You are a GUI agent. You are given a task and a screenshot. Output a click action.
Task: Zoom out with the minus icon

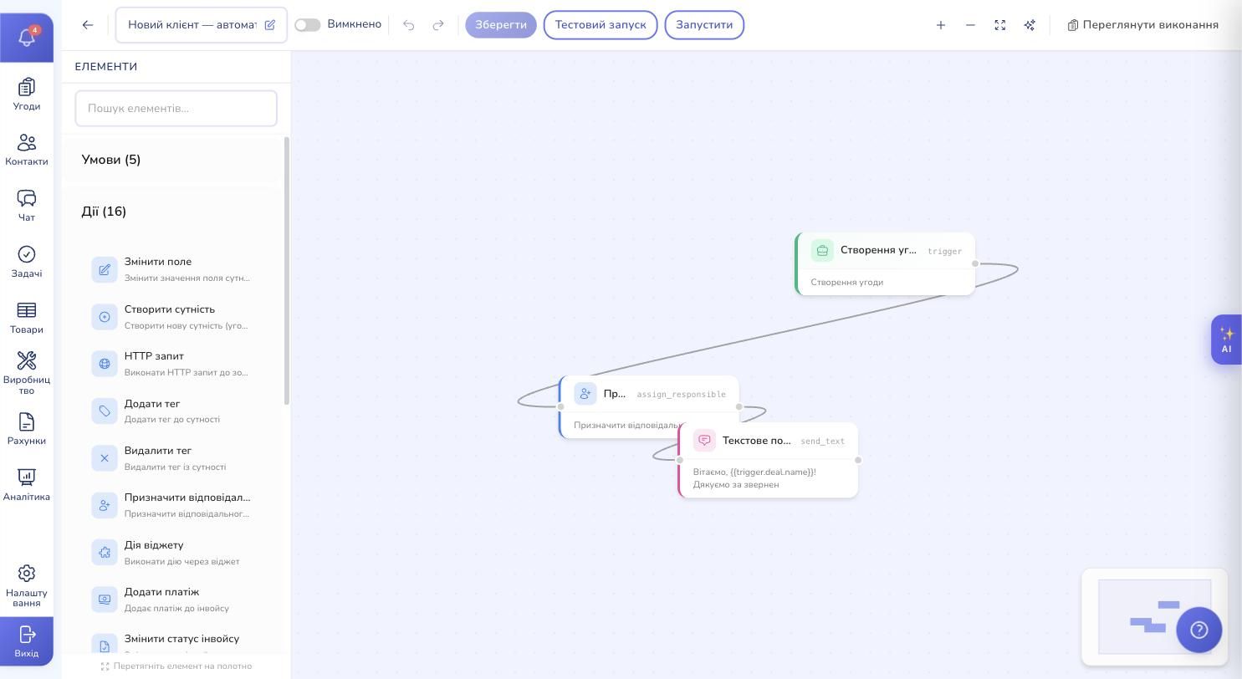click(x=970, y=25)
